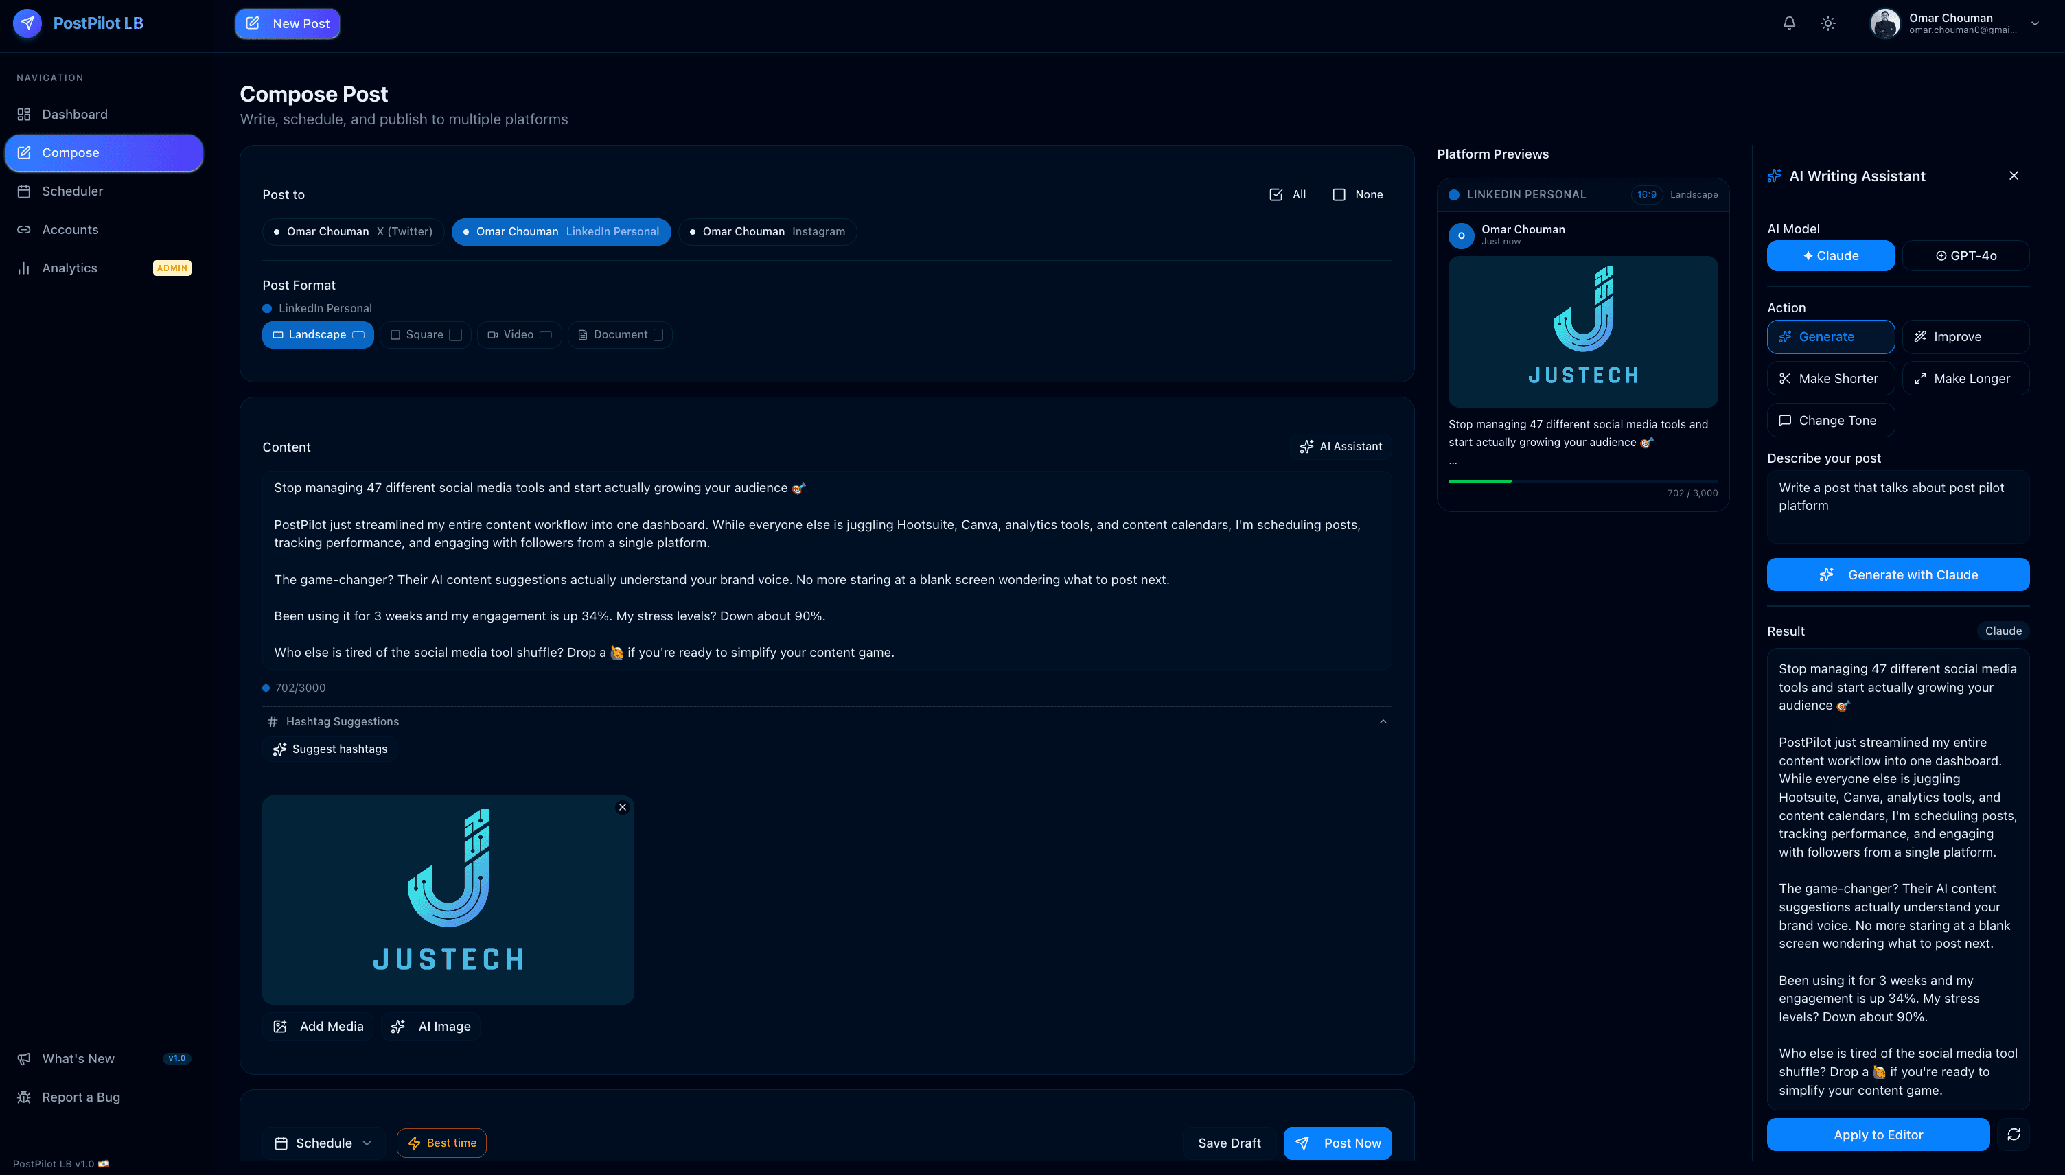The width and height of the screenshot is (2065, 1175).
Task: Click into the Content text editor
Action: click(x=827, y=570)
